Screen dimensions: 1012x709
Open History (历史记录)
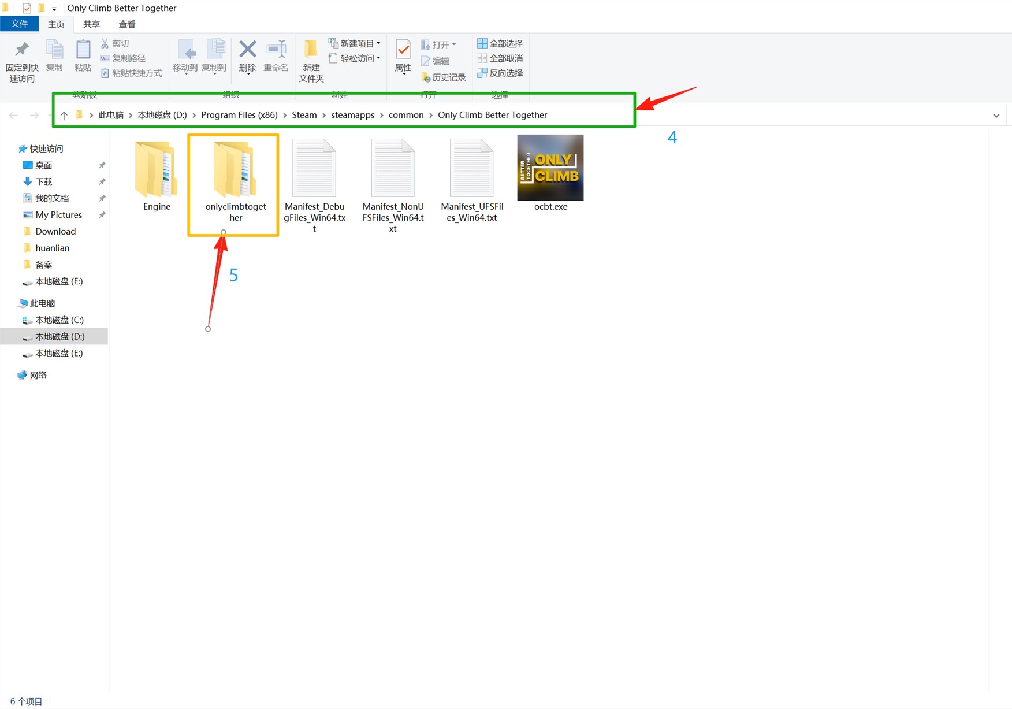coord(443,77)
